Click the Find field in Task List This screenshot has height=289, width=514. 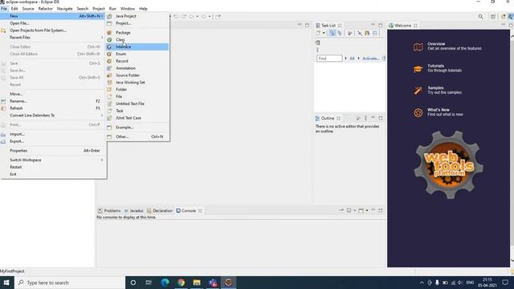pyautogui.click(x=329, y=59)
